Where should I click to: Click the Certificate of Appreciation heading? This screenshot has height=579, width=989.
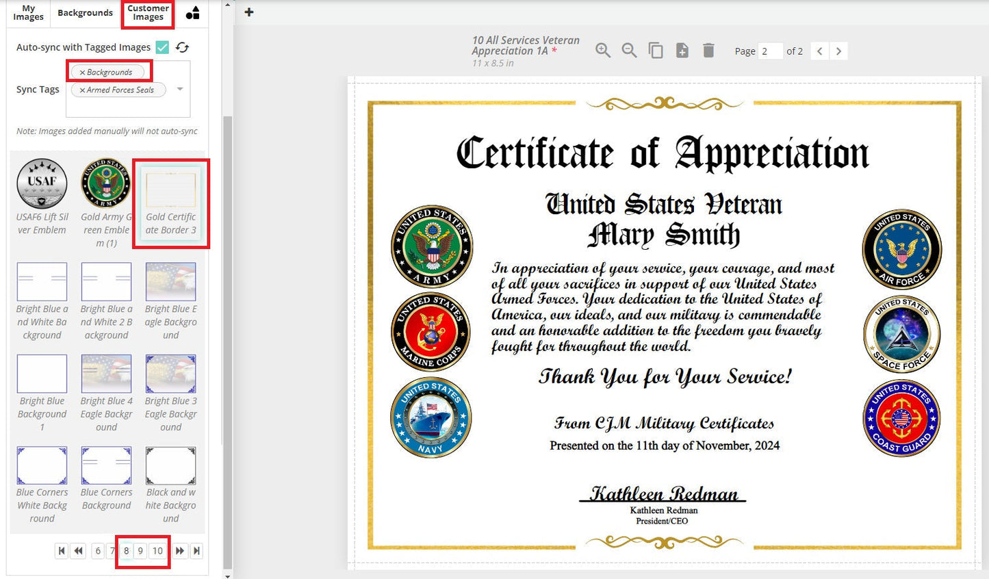pos(663,153)
